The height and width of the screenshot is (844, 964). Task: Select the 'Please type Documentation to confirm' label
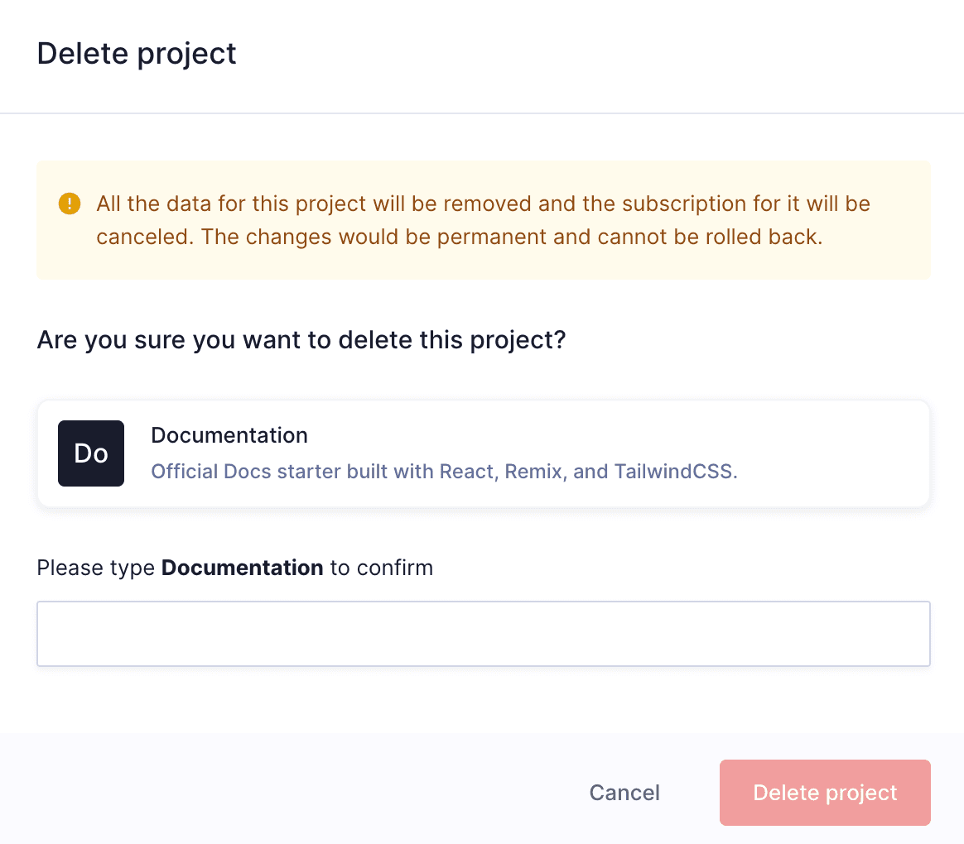point(234,568)
